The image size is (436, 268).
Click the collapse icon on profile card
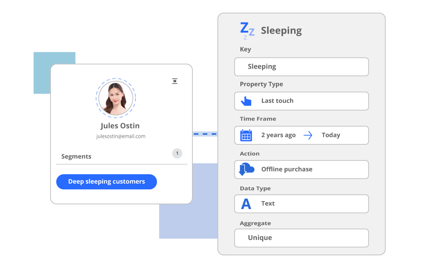[175, 81]
